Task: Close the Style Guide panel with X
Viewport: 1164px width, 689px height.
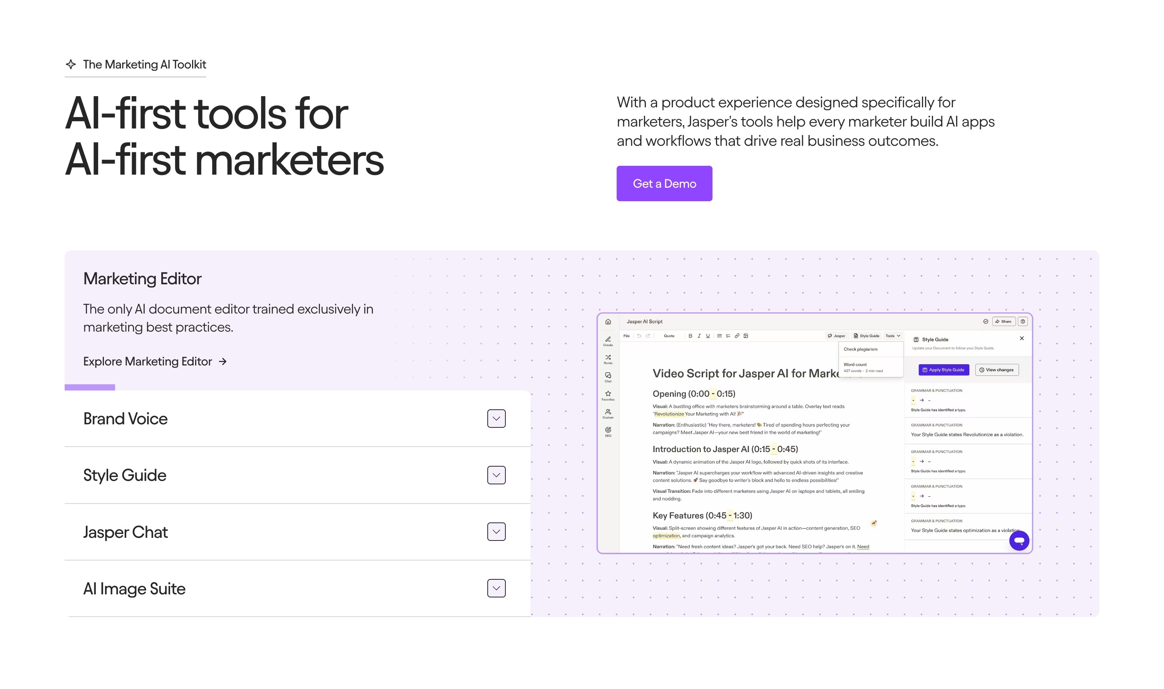Action: point(1022,339)
